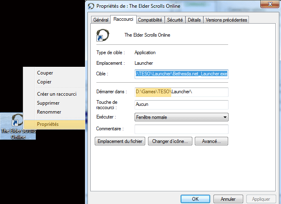Click the 'Type de cible :' label

110,53
